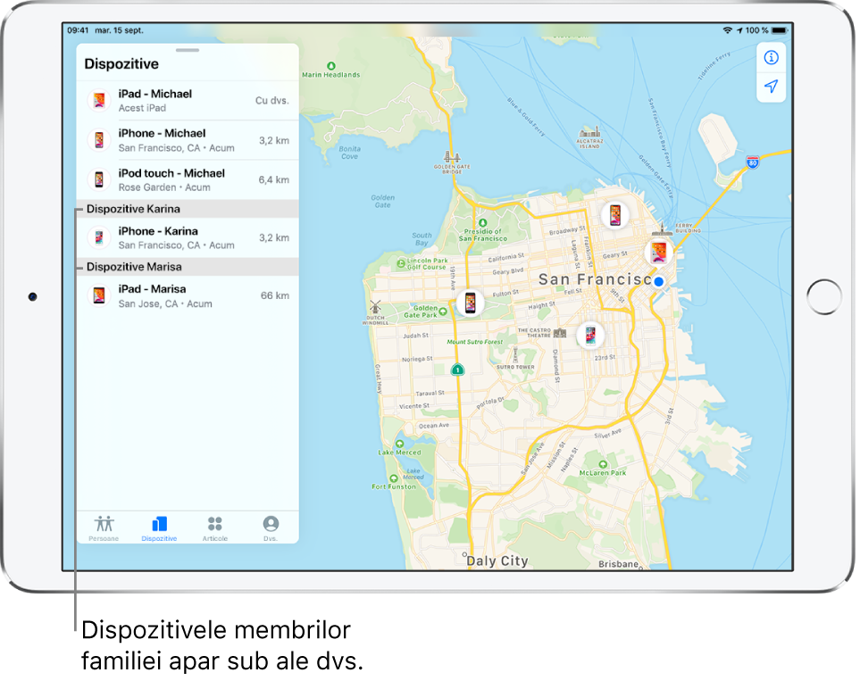This screenshot has width=860, height=681.
Task: Select iPhone - Karina device row
Action: 188,237
